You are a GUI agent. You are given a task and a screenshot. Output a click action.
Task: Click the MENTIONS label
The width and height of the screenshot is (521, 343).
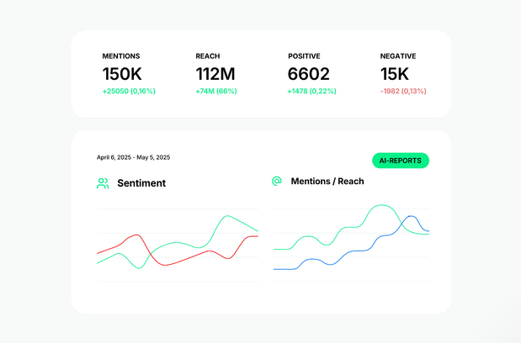(x=121, y=56)
